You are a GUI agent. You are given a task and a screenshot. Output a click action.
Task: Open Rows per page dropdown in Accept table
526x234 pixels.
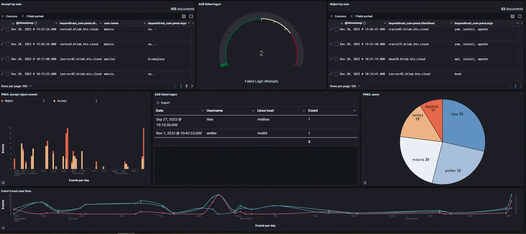[16, 86]
